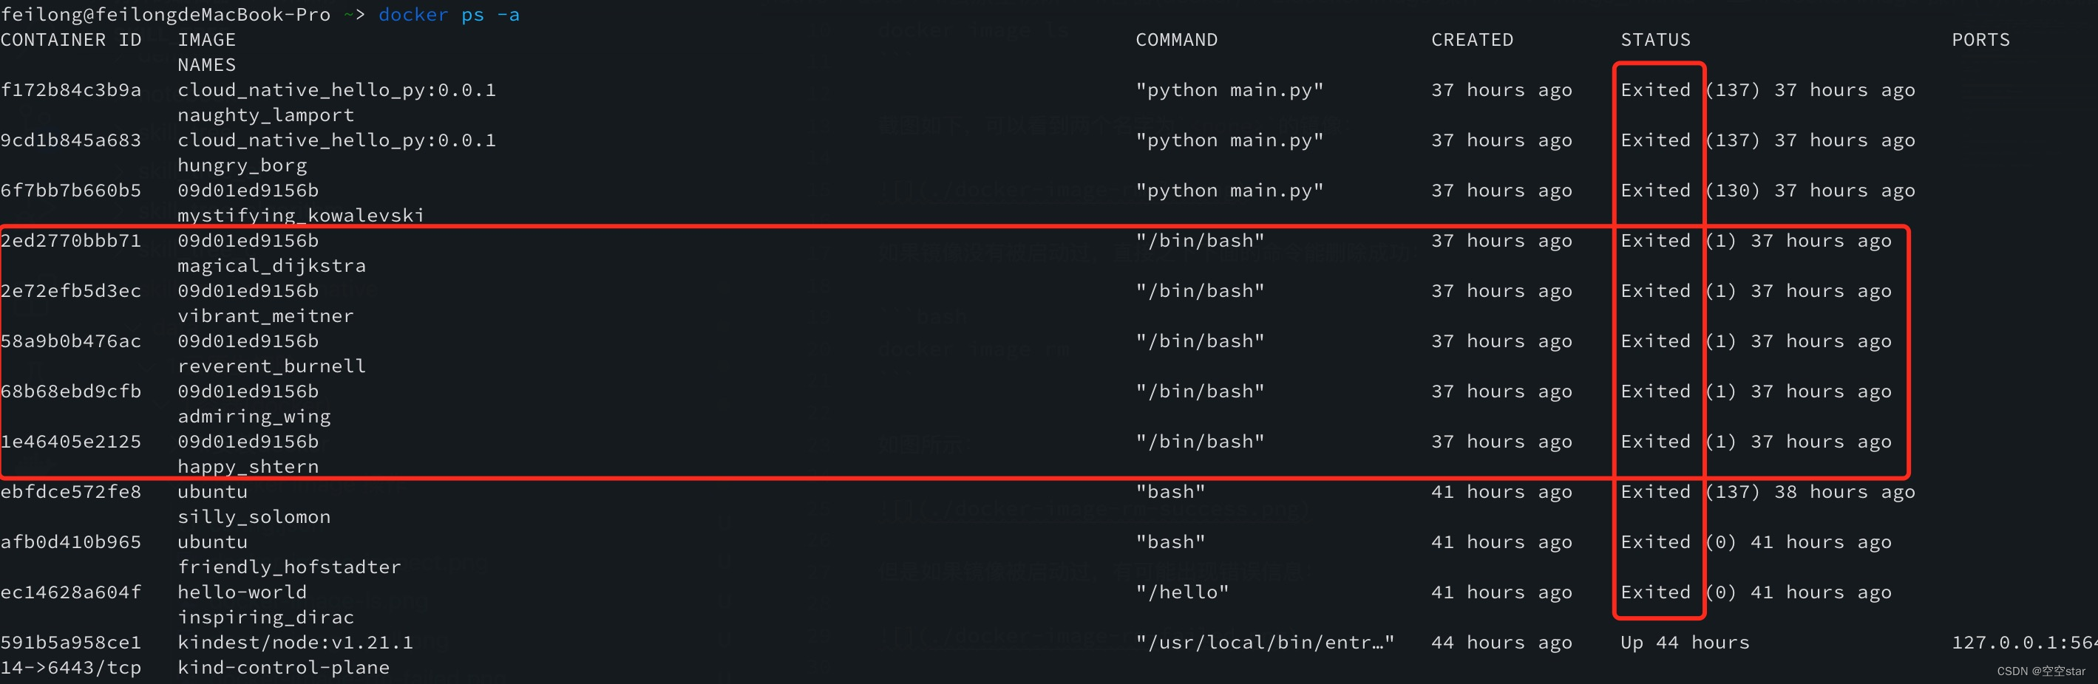This screenshot has width=2098, height=684.
Task: Click the hungry_borg container name
Action: click(242, 165)
